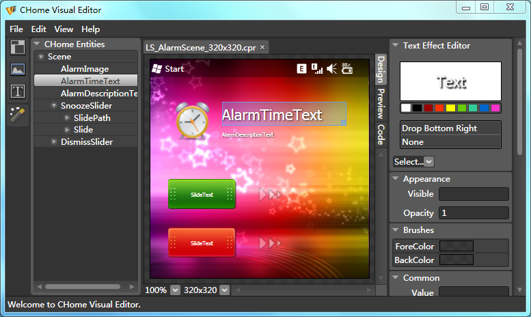Viewport: 531px width, 317px height.
Task: Select the text tool icon
Action: 18,92
